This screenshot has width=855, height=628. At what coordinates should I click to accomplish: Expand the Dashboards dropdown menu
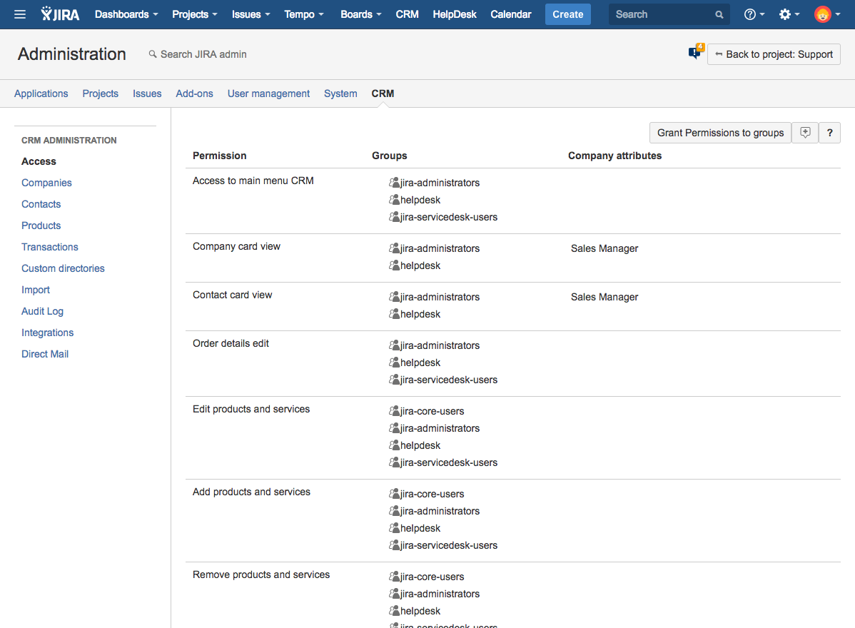[126, 14]
